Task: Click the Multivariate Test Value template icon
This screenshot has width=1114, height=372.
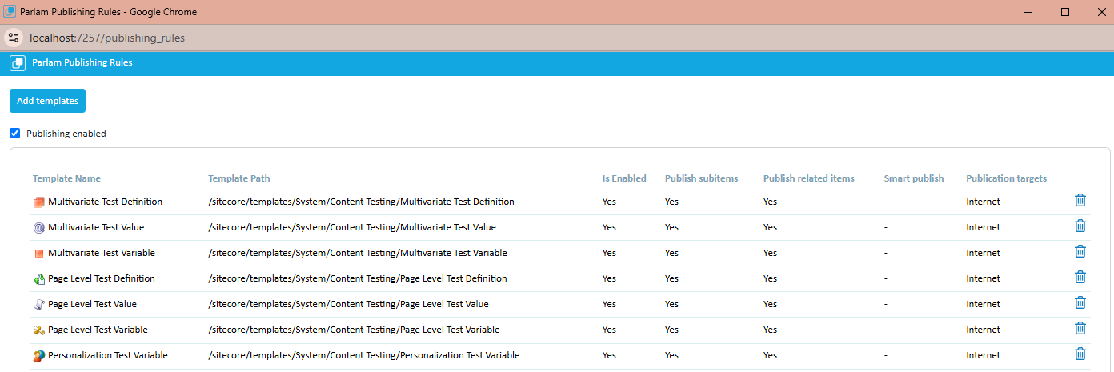Action: pyautogui.click(x=38, y=227)
